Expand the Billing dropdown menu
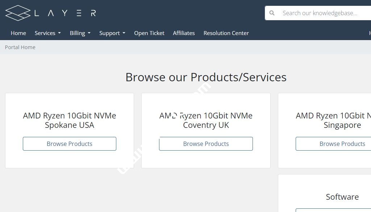 click(80, 33)
